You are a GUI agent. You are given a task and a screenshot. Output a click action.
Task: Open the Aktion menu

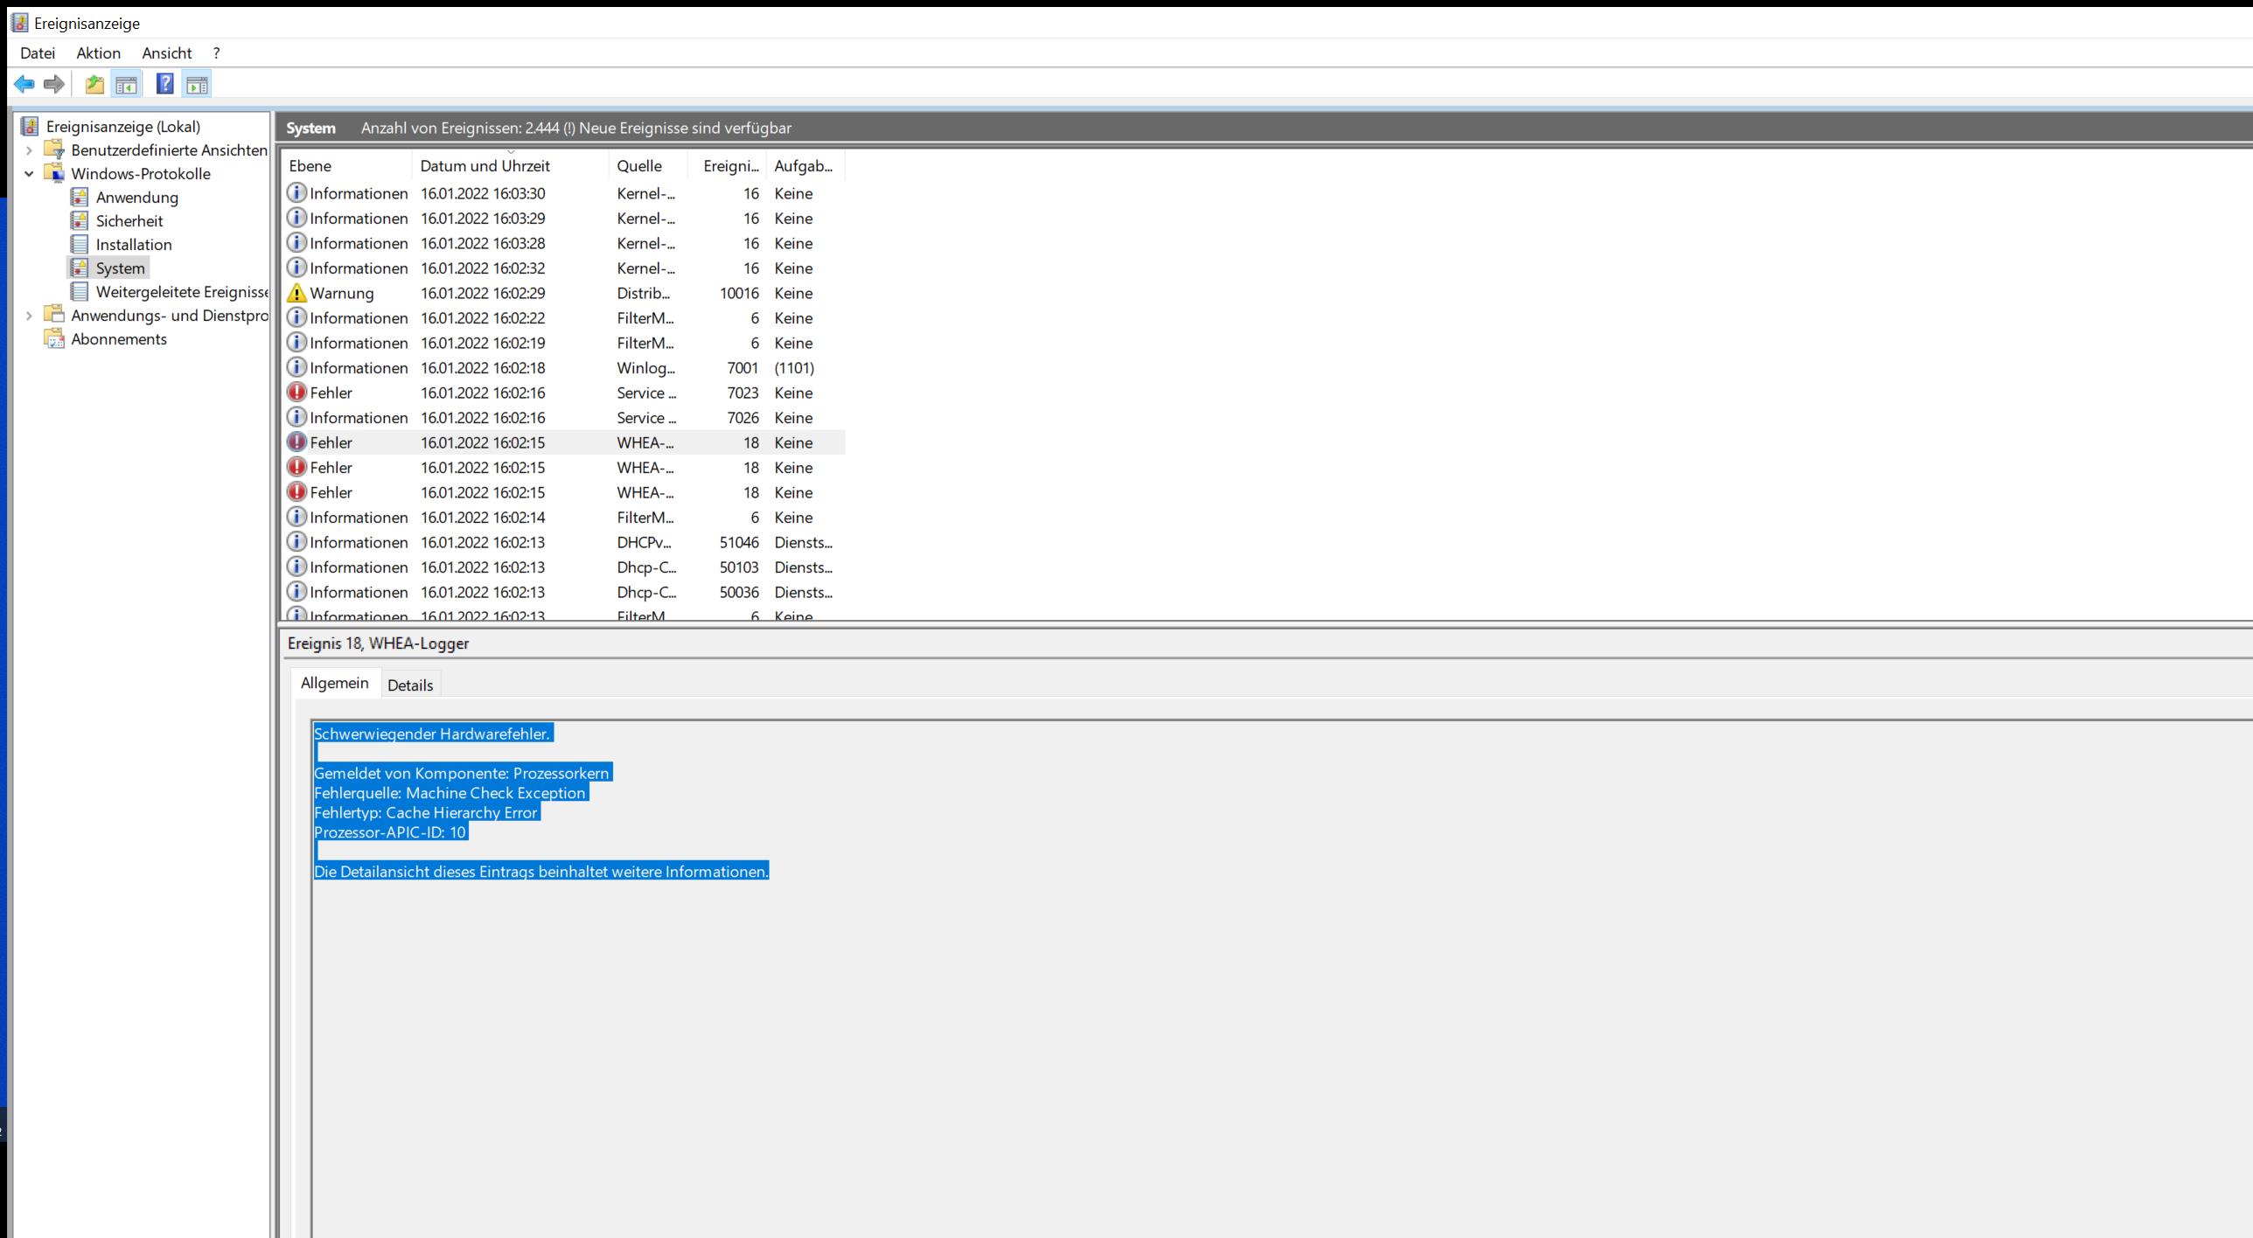click(x=98, y=53)
